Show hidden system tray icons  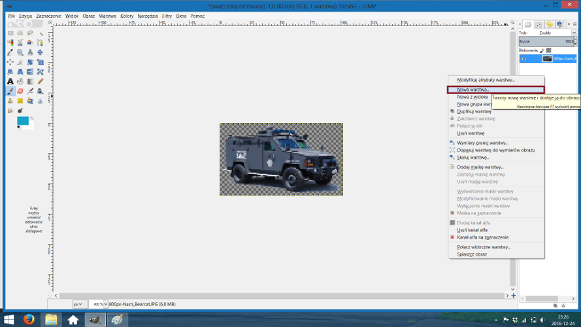(x=496, y=320)
